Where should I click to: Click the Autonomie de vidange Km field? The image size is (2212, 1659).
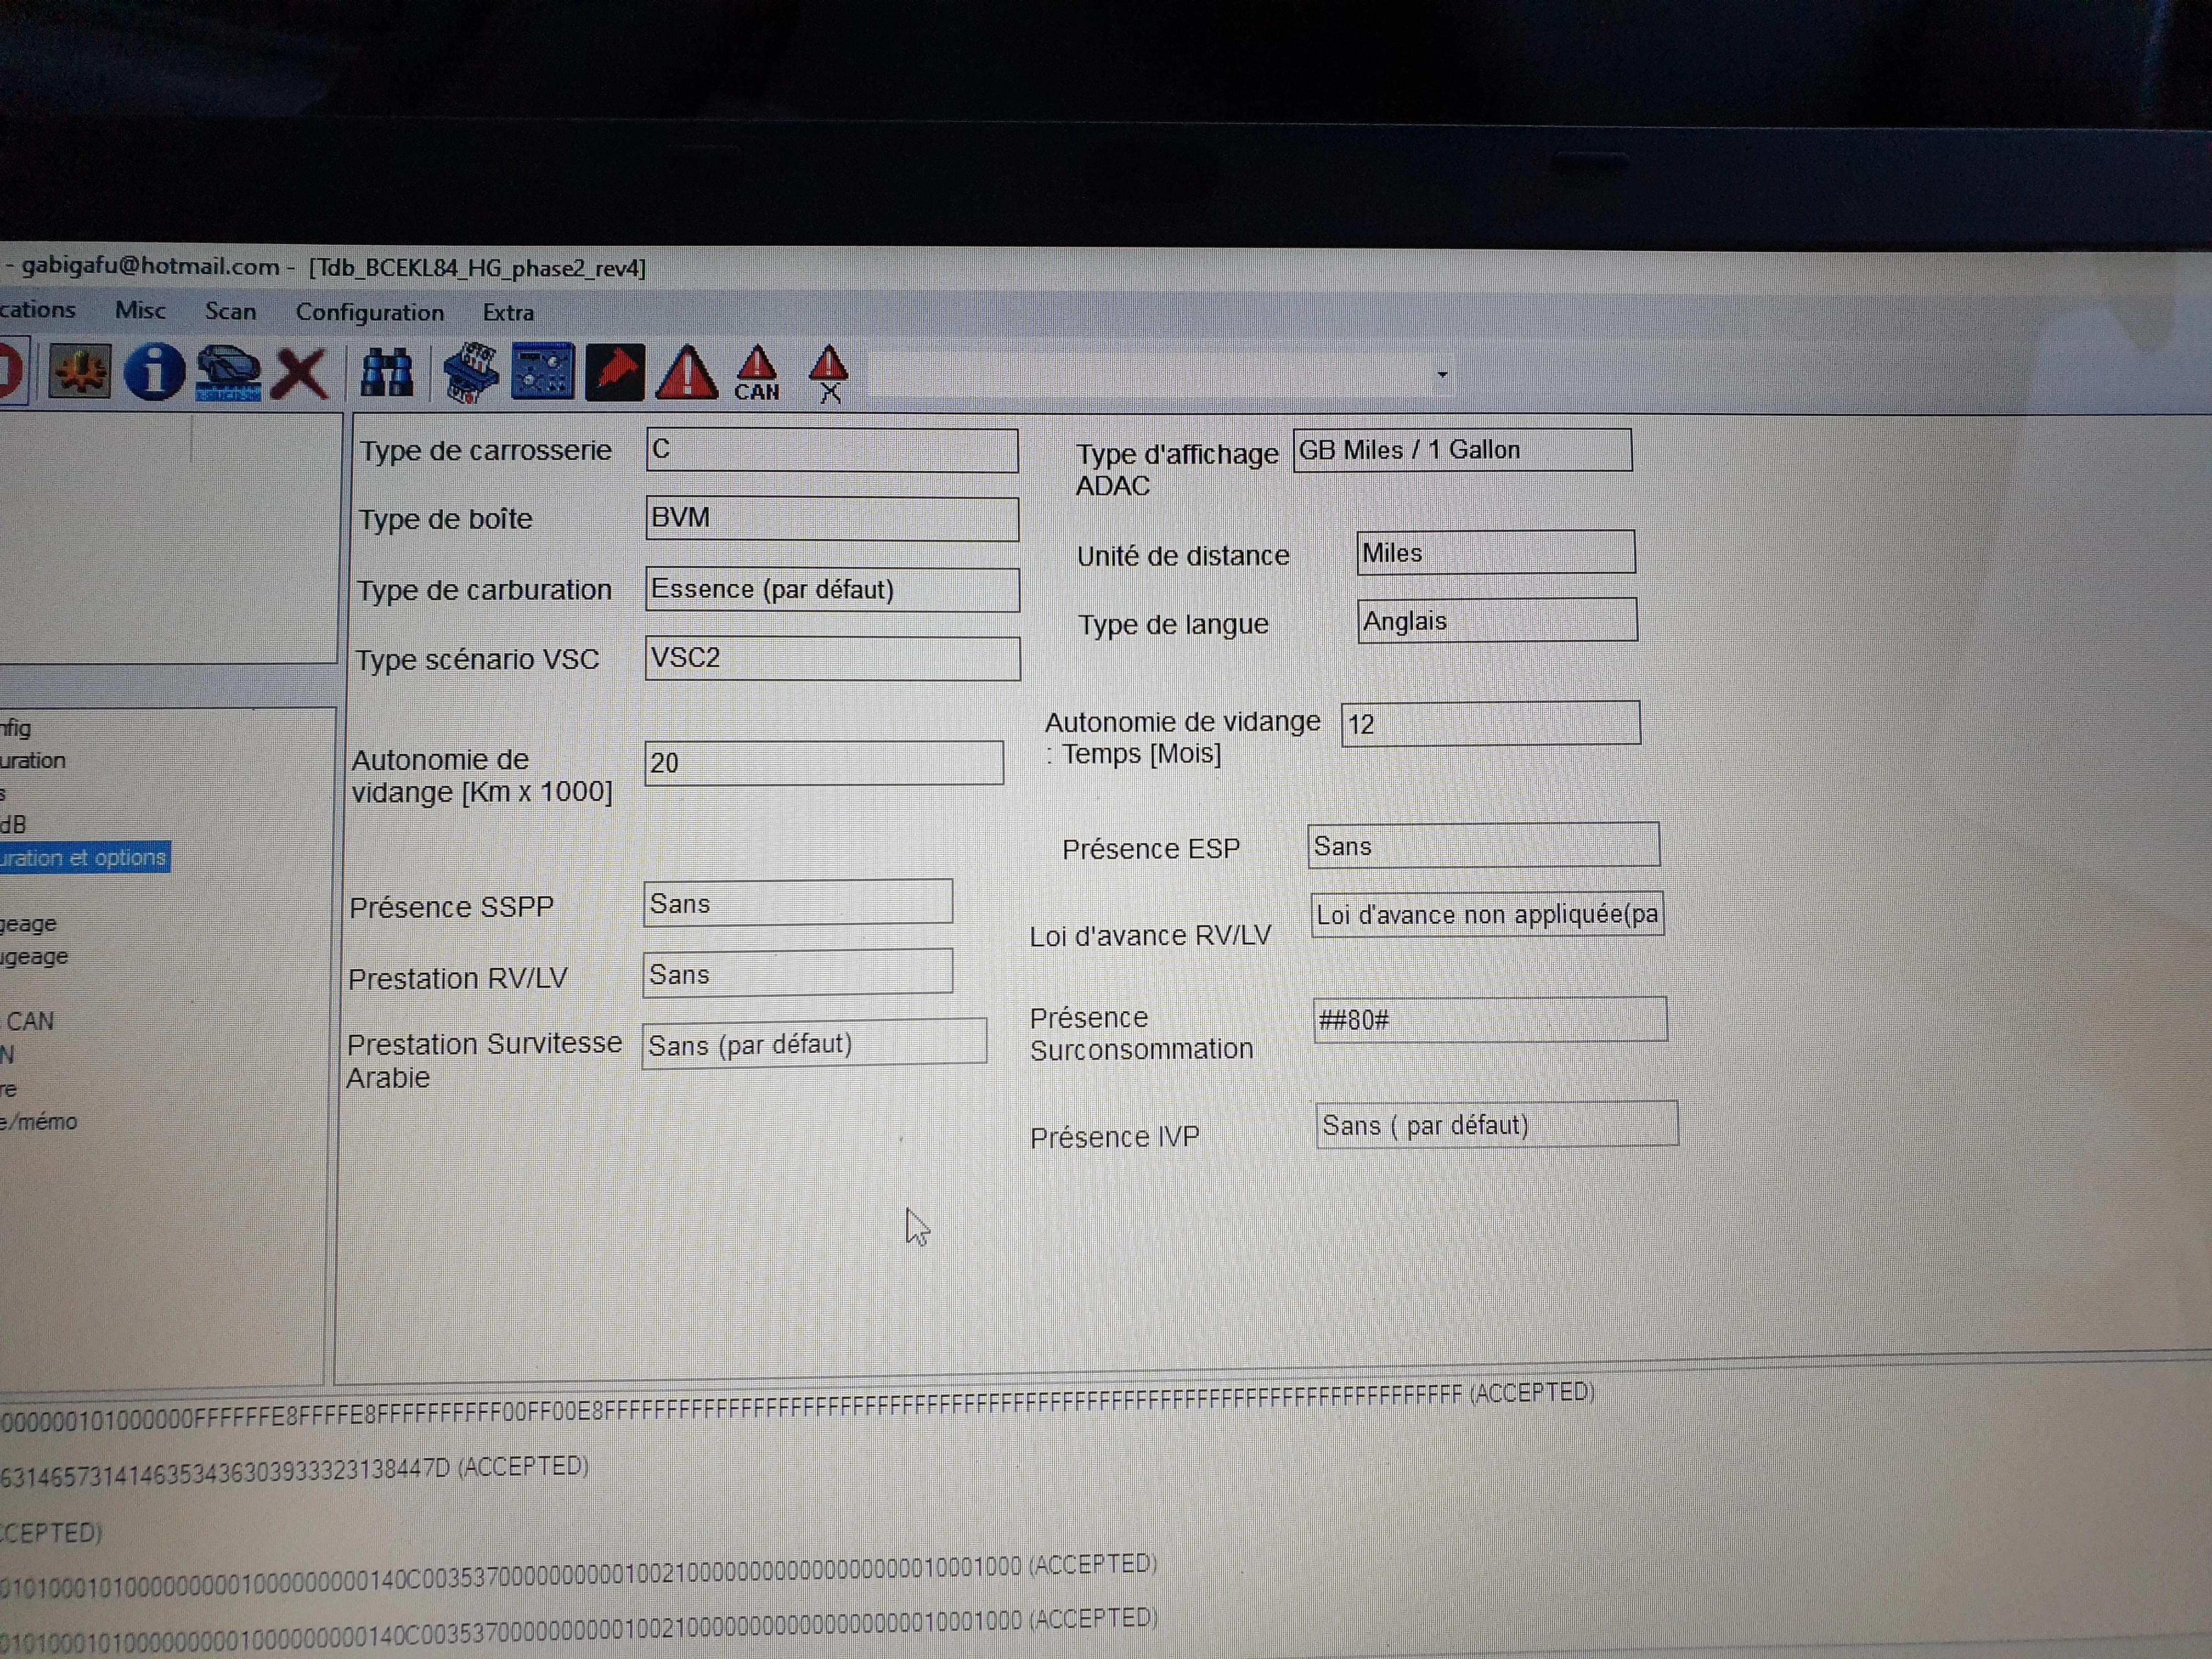point(824,763)
